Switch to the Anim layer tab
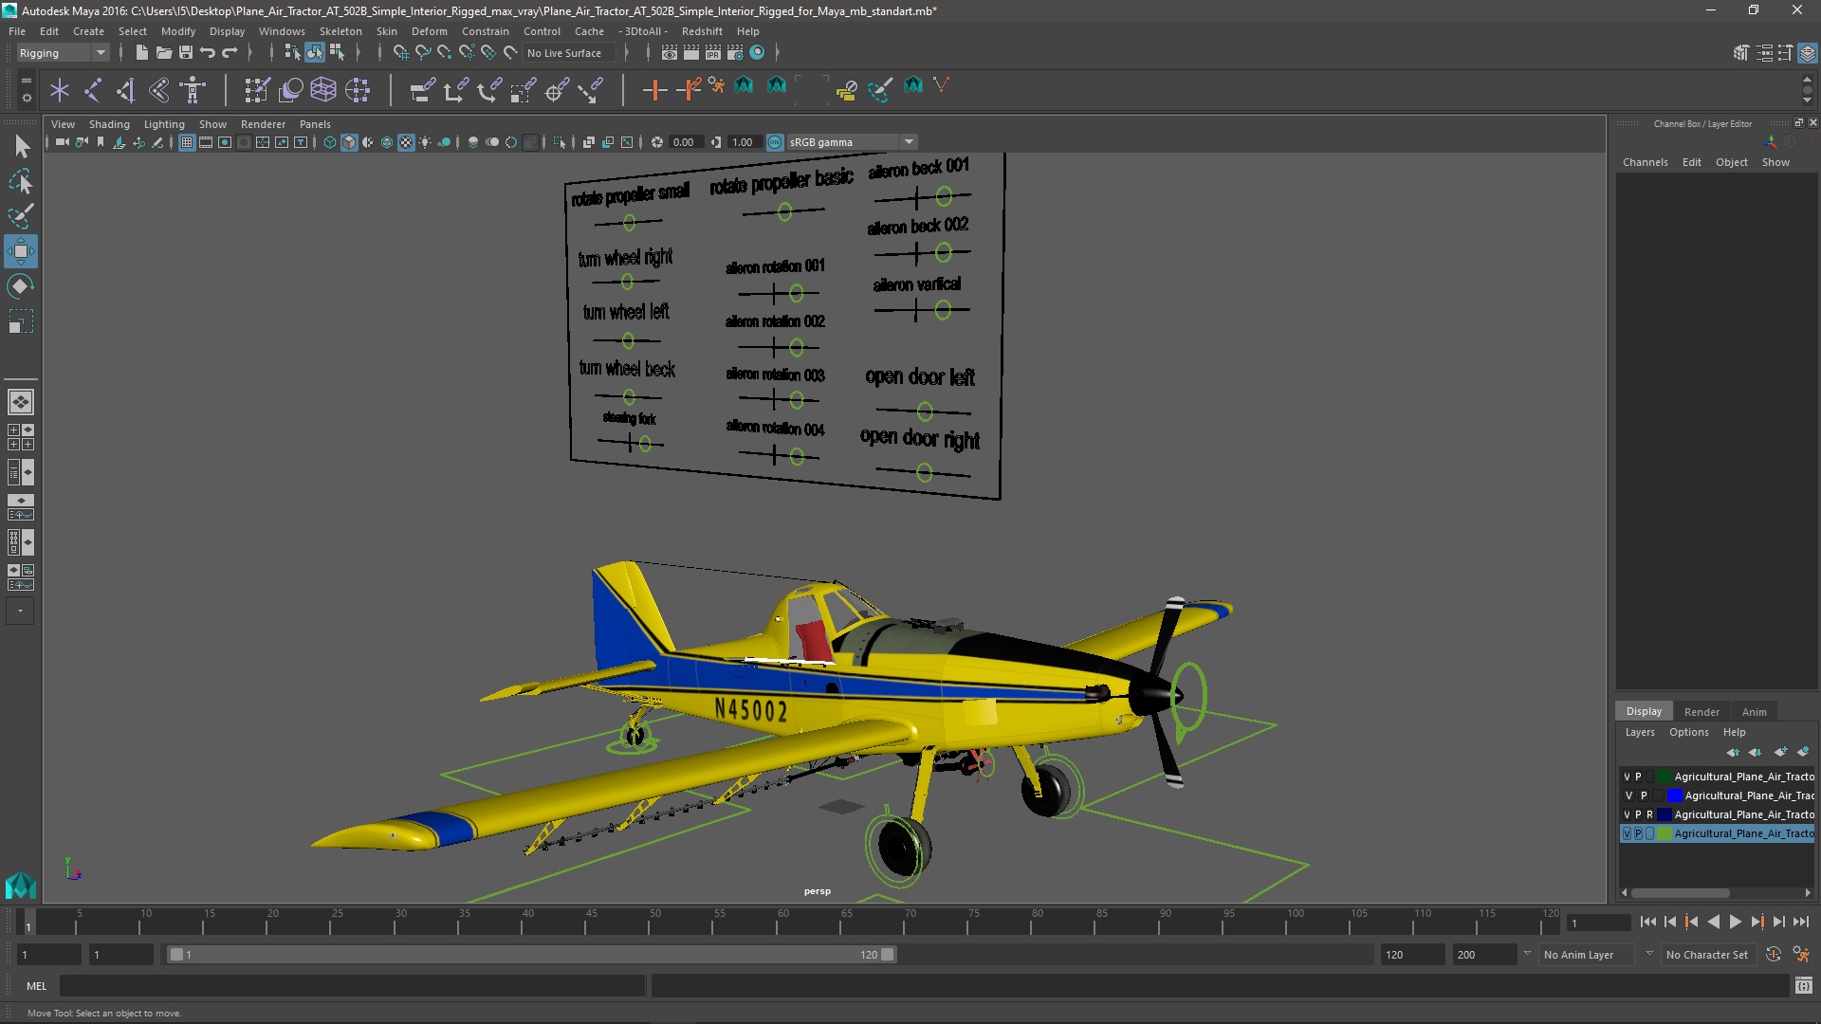Image resolution: width=1821 pixels, height=1024 pixels. click(x=1755, y=712)
